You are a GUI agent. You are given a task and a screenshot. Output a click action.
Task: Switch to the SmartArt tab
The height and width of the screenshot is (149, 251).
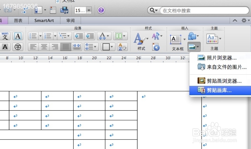click(x=44, y=21)
